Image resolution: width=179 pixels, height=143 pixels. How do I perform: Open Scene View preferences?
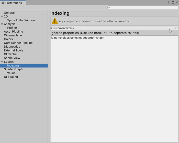click(x=12, y=58)
